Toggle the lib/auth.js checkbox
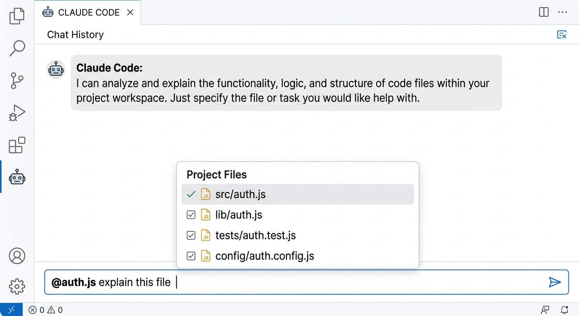The height and width of the screenshot is (316, 579). point(191,215)
